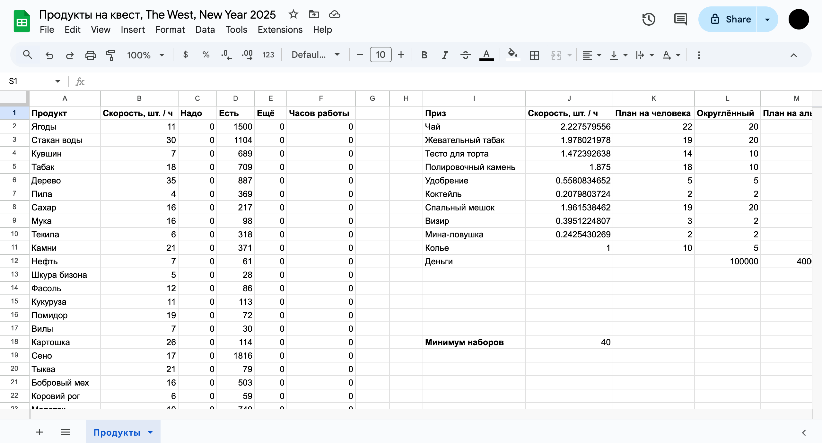Open the View menu
The width and height of the screenshot is (822, 443).
point(101,30)
